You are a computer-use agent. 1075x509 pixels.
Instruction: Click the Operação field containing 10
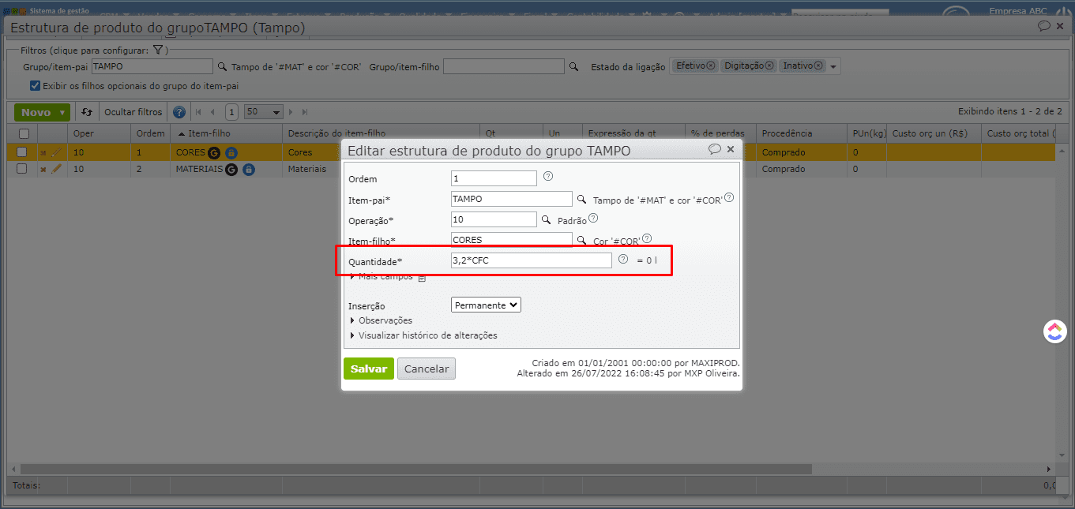[494, 219]
